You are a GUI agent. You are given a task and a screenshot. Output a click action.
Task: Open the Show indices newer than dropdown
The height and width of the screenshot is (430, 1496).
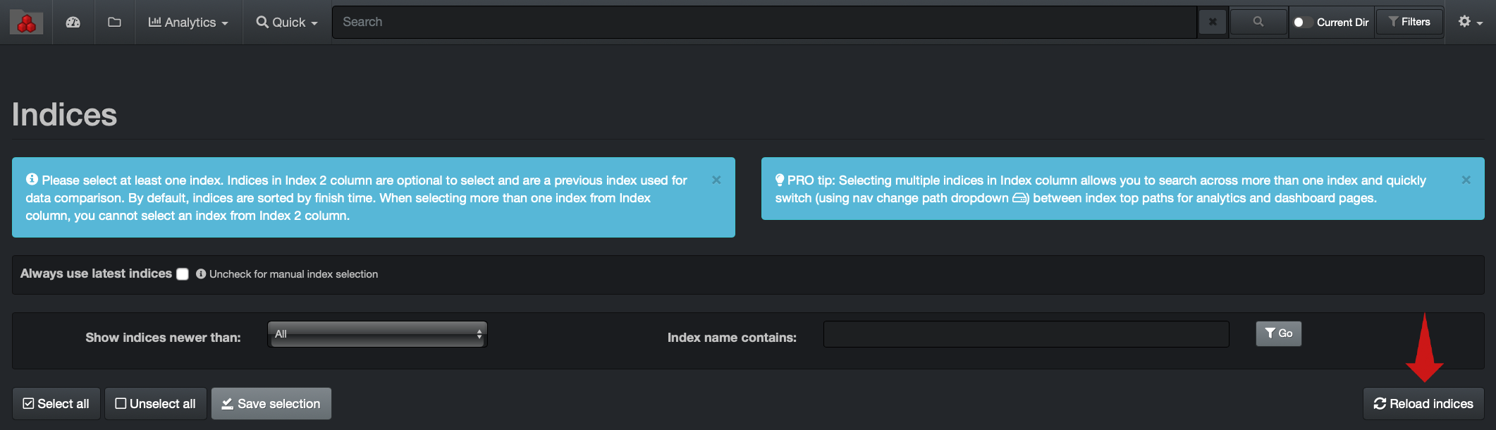click(x=378, y=334)
